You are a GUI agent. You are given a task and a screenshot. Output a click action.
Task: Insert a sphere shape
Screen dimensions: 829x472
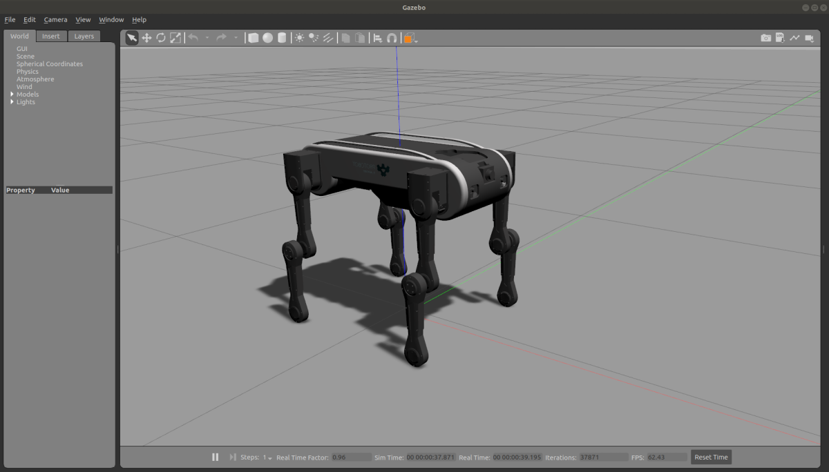pyautogui.click(x=267, y=38)
